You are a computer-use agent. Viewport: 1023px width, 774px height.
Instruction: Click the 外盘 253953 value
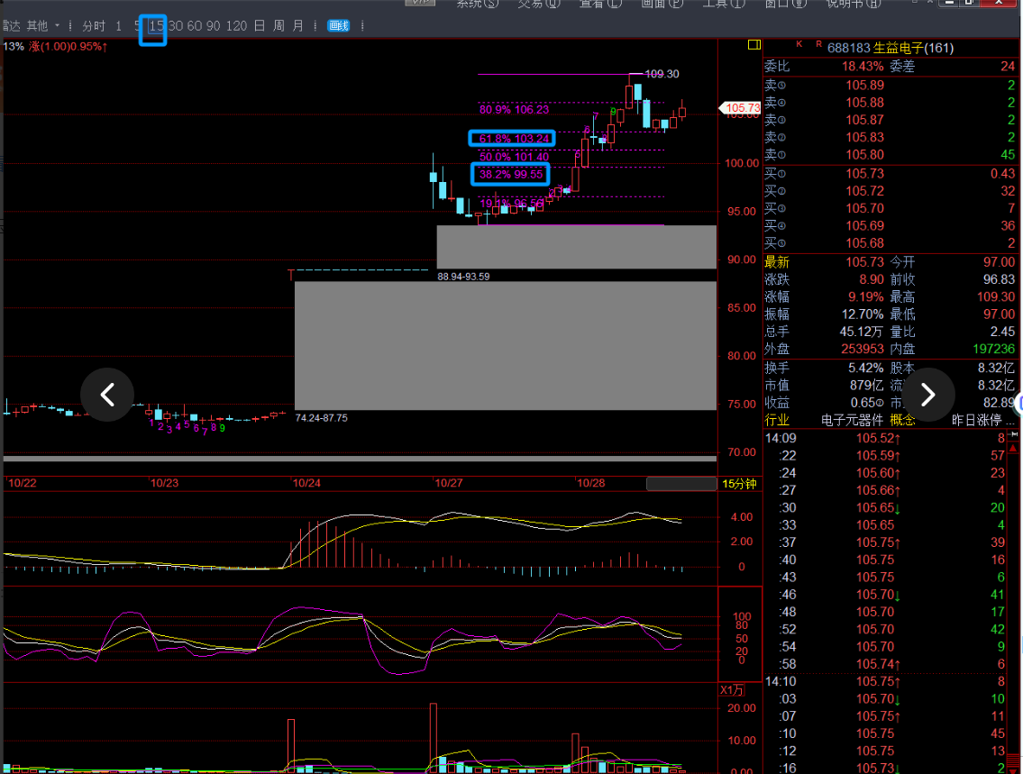863,350
